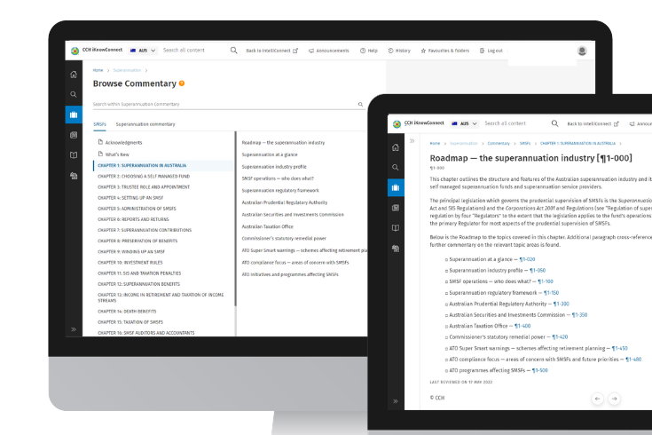Image resolution: width=652 pixels, height=435 pixels.
Task: Click the orange info icon beside Browse Commentary
Action: [x=182, y=83]
